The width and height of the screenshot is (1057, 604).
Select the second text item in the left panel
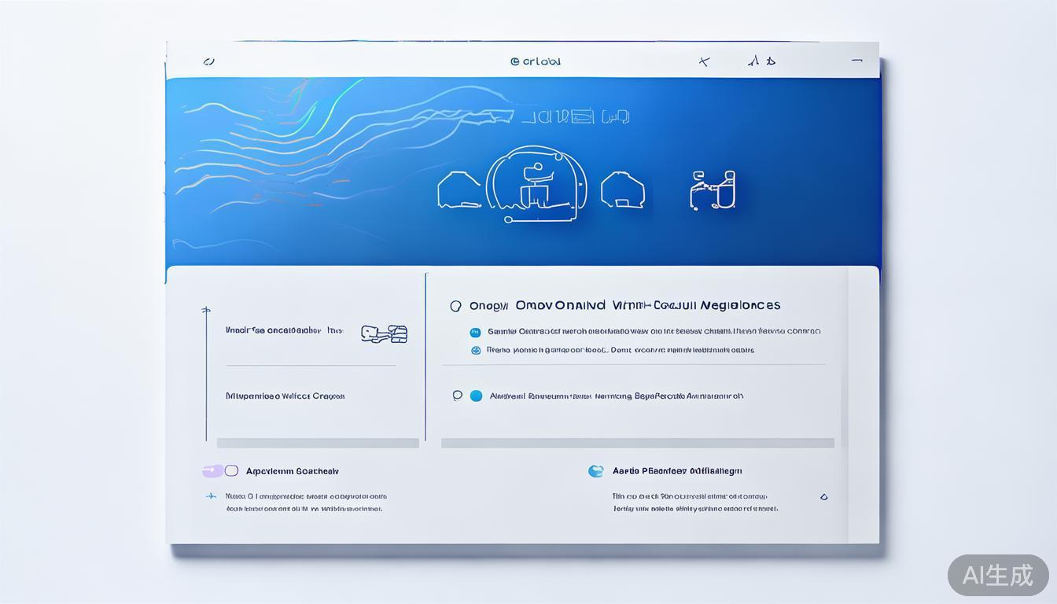[285, 396]
